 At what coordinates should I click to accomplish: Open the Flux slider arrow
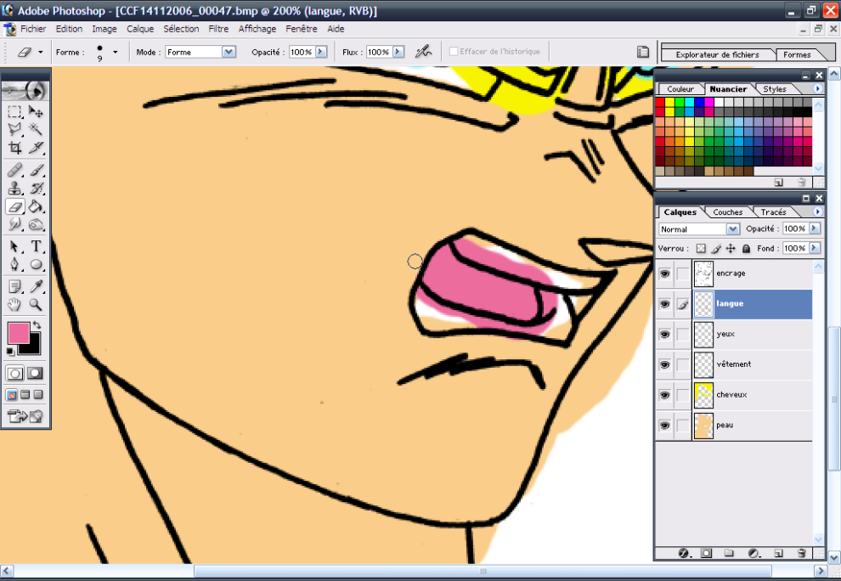click(398, 52)
